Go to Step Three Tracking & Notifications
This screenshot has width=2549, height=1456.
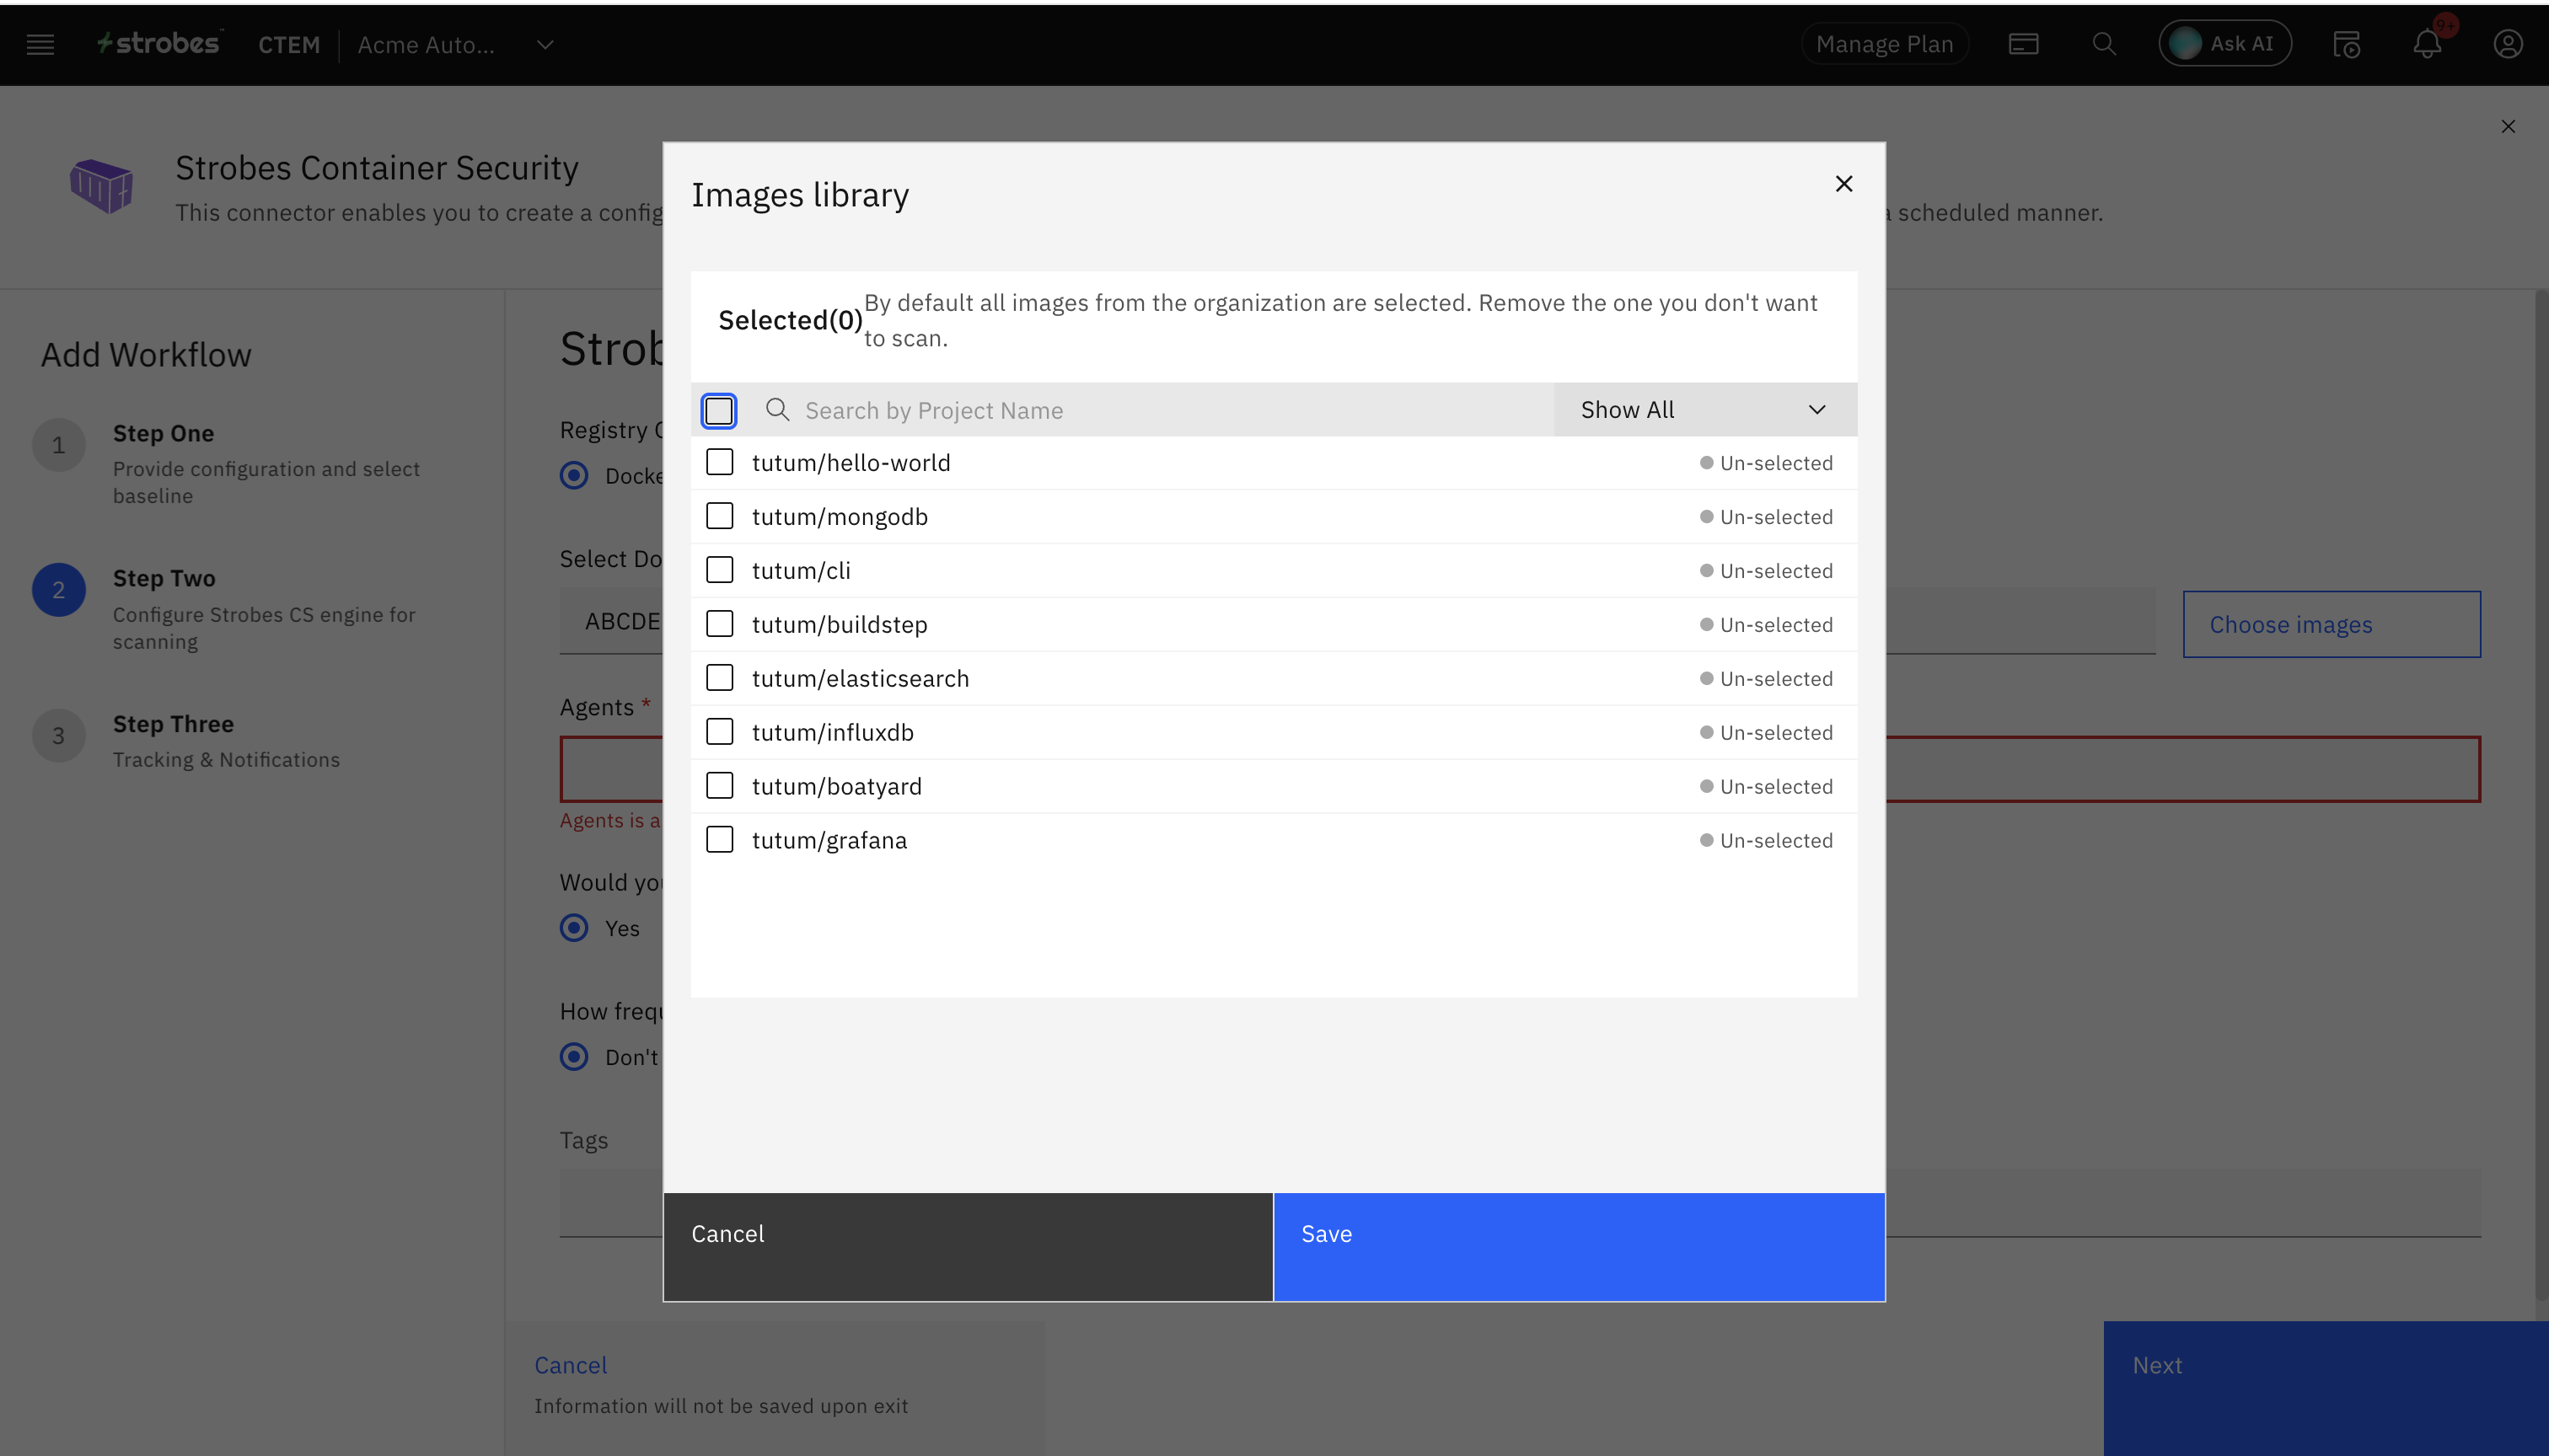[x=173, y=724]
